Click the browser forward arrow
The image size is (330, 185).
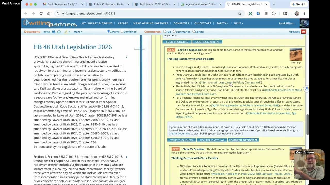tap(33, 13)
